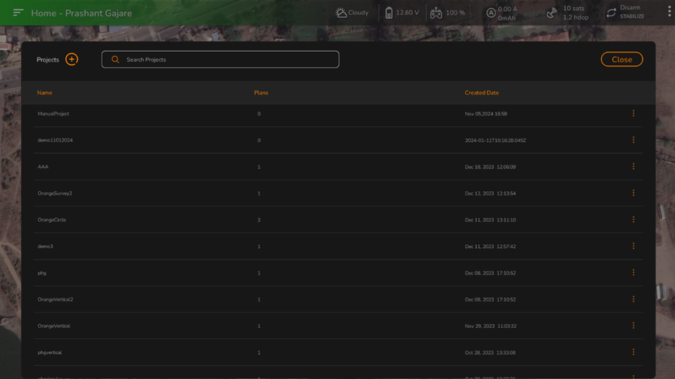Click the remote controller signal icon
The width and height of the screenshot is (675, 379).
tap(436, 13)
